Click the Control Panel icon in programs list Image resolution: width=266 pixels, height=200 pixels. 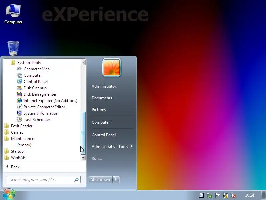(x=19, y=81)
